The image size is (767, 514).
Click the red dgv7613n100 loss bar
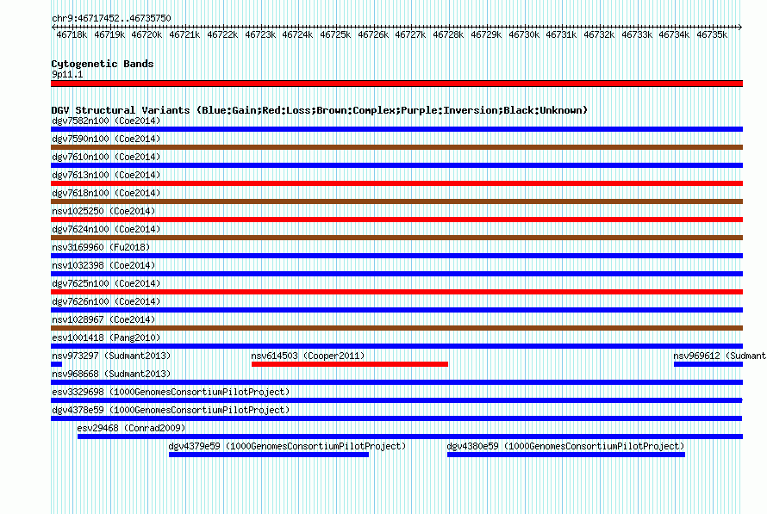(396, 183)
